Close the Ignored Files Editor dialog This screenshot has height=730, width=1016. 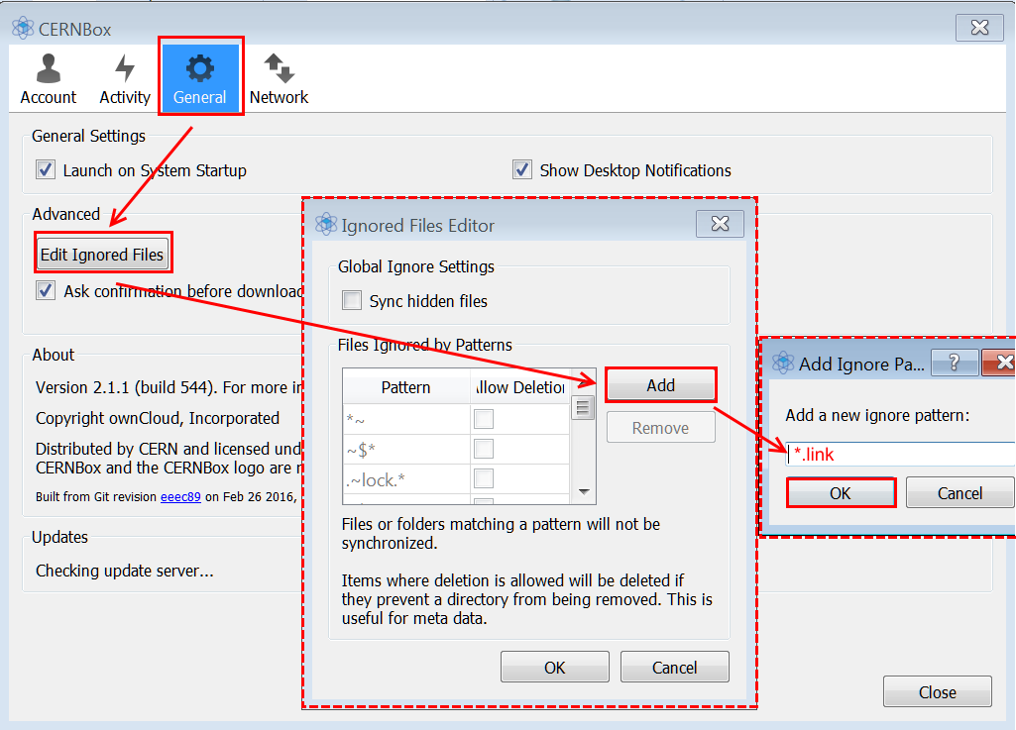click(720, 224)
